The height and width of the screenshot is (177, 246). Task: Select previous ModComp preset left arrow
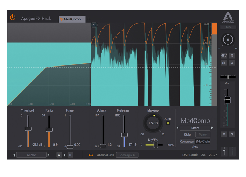pyautogui.click(x=178, y=128)
